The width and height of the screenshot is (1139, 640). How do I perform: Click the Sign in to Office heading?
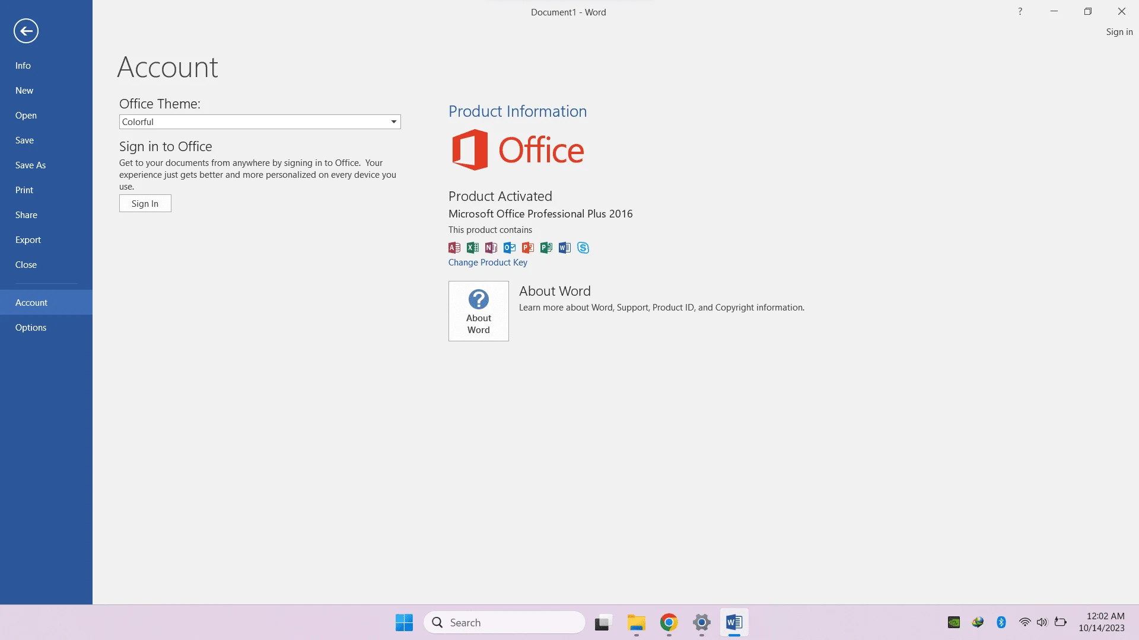tap(166, 146)
